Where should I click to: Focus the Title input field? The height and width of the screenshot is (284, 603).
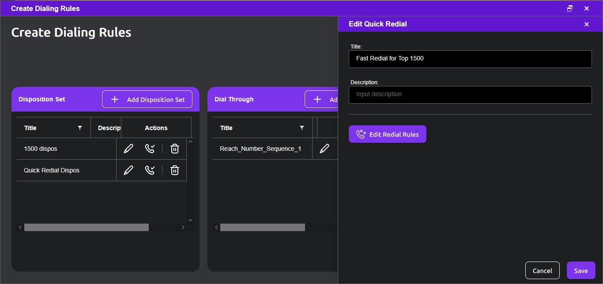(x=470, y=59)
